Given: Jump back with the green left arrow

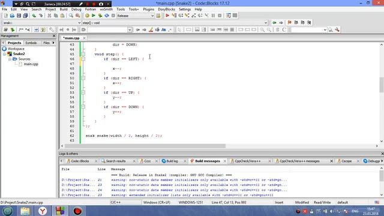Looking at the screenshot, I should pyautogui.click(x=274, y=23).
